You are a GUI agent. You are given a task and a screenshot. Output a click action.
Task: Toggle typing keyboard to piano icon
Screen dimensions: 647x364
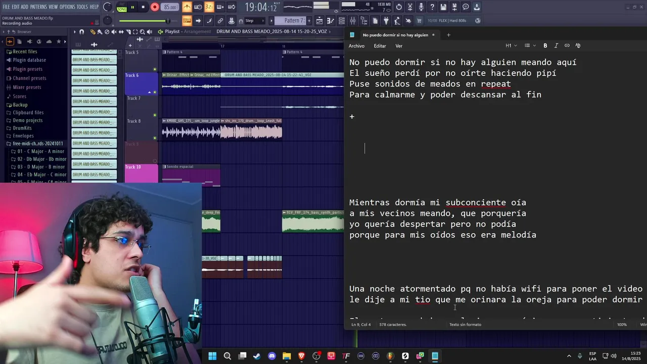(187, 21)
